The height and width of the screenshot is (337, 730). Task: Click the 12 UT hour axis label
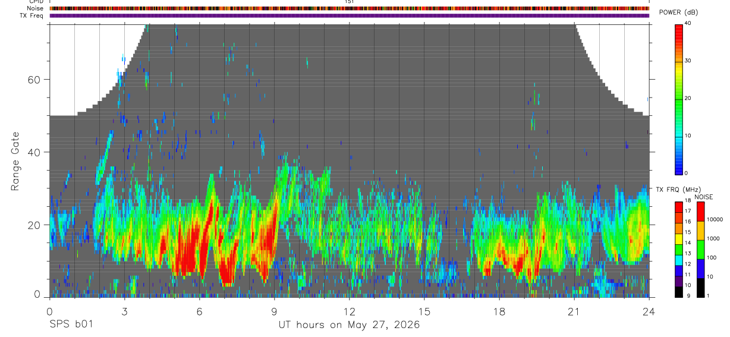pos(349,311)
